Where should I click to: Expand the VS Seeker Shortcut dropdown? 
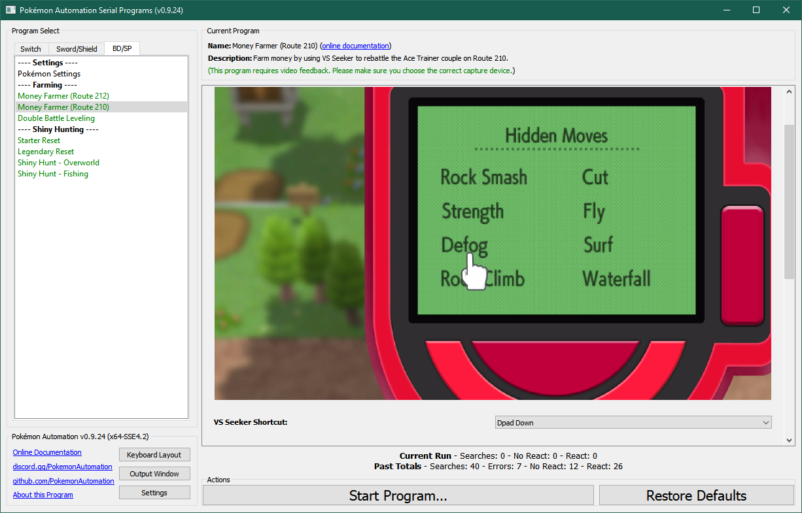(x=633, y=423)
